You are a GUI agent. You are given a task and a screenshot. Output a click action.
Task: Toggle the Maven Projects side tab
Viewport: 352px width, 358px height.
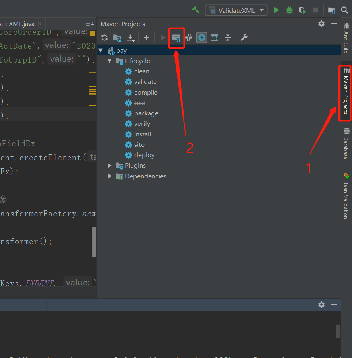346,91
